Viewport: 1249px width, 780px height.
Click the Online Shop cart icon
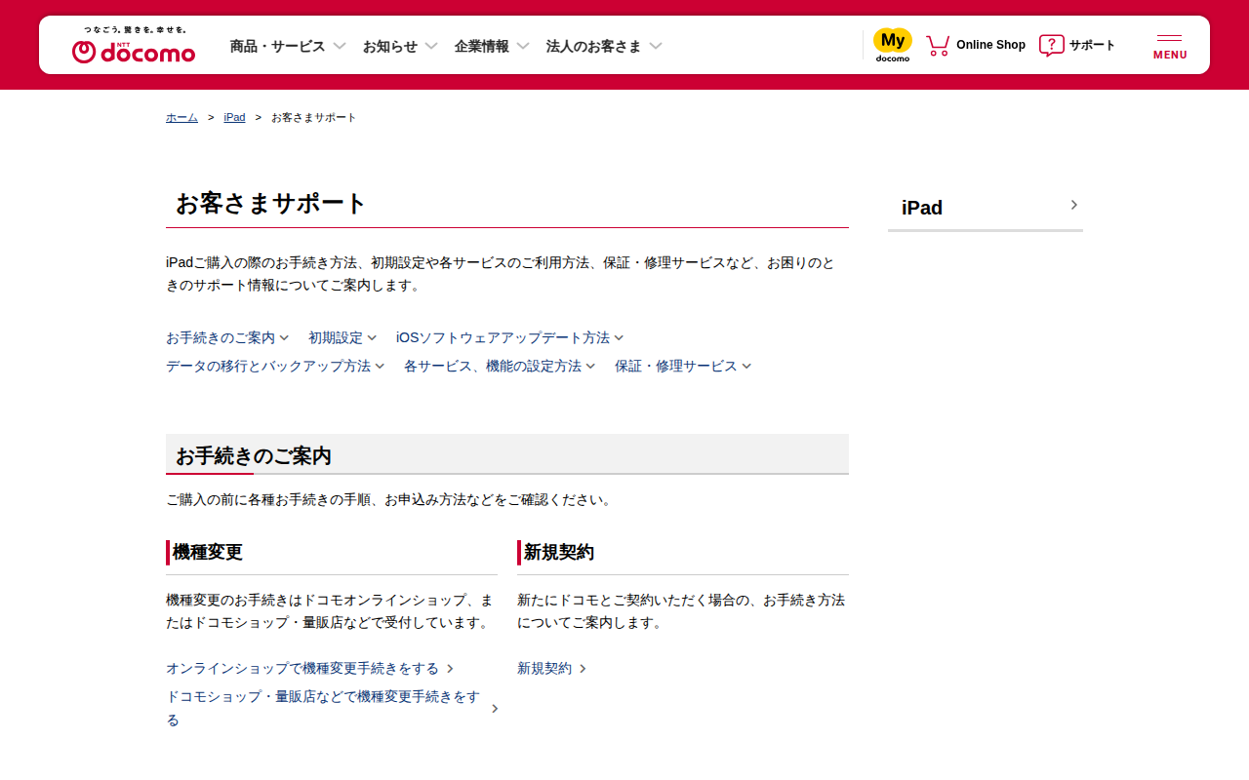click(x=938, y=46)
